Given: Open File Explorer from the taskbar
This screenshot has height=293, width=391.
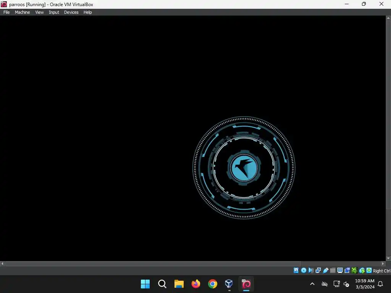Looking at the screenshot, I should (179, 284).
